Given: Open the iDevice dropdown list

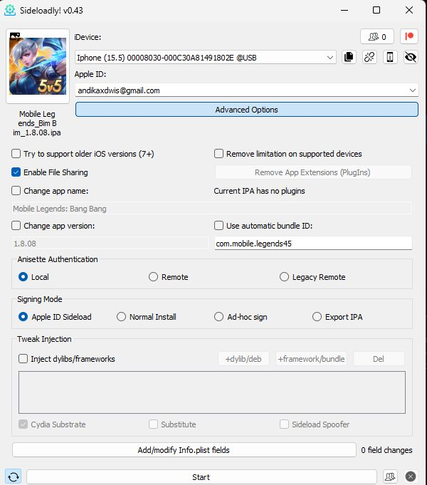Looking at the screenshot, I should click(205, 58).
